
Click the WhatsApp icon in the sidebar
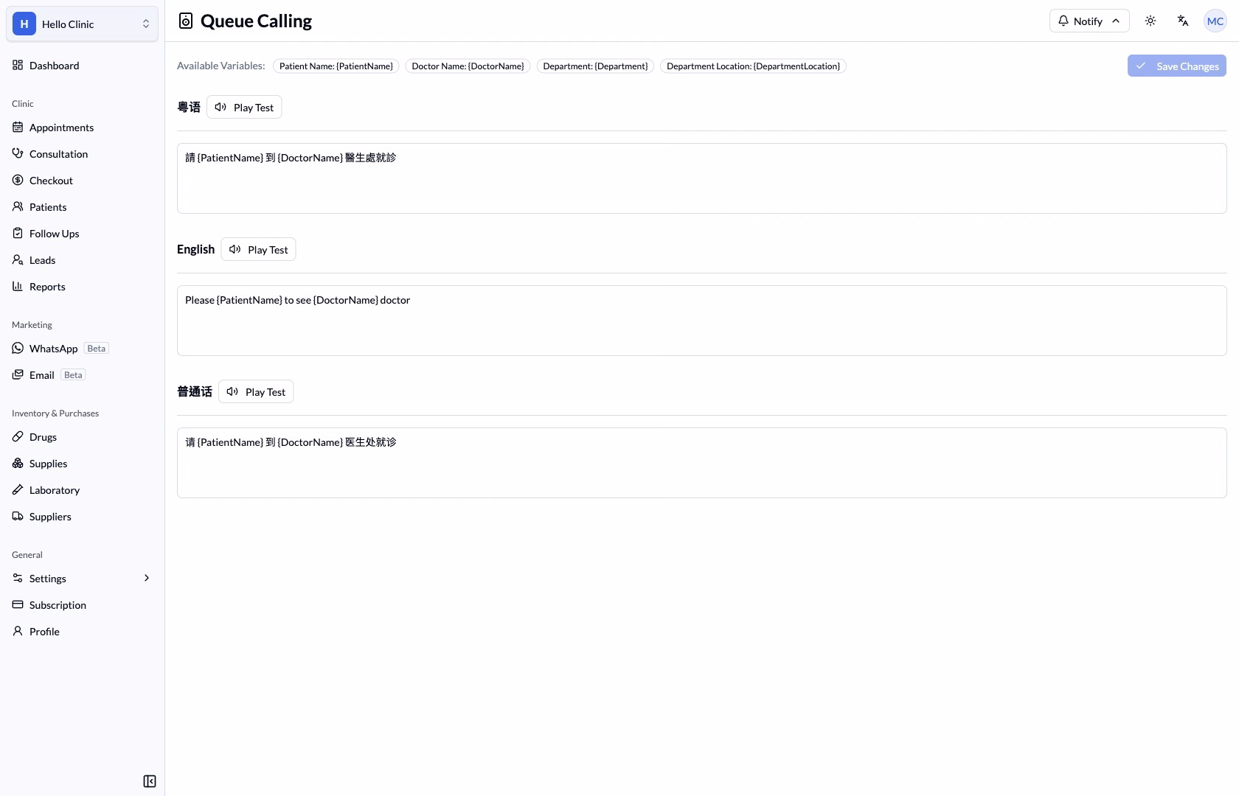pos(18,348)
